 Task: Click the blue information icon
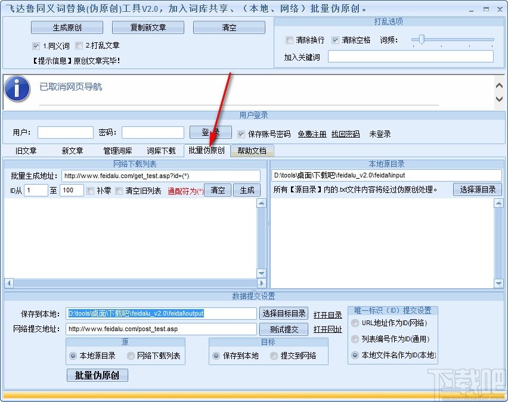(17, 88)
